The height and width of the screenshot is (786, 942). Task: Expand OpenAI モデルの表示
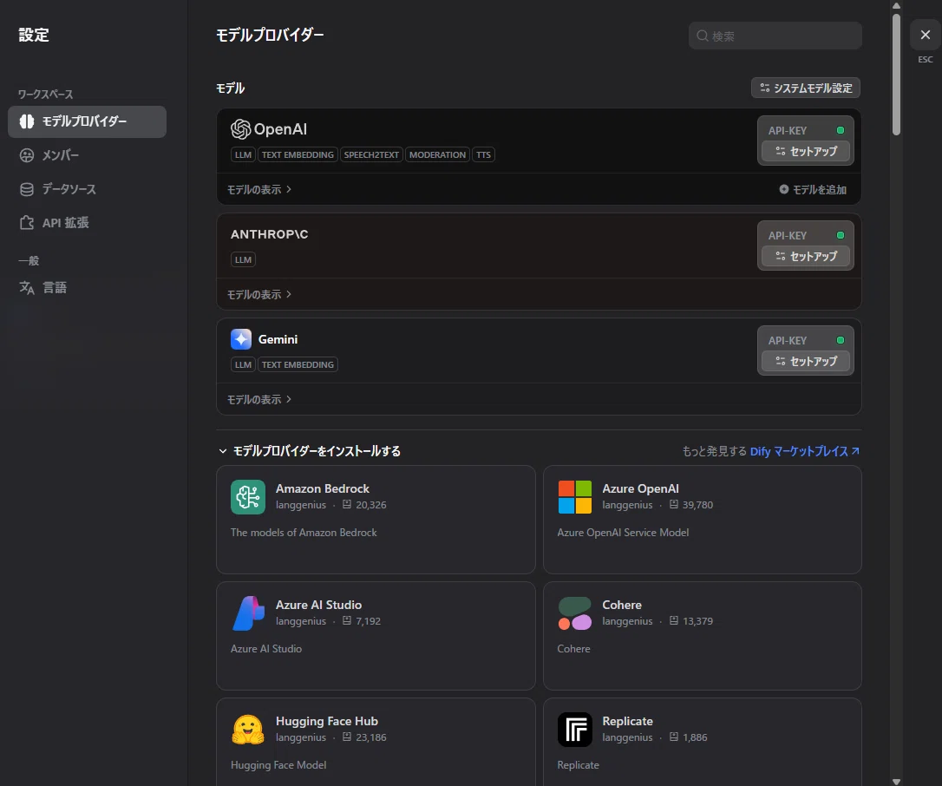point(259,189)
